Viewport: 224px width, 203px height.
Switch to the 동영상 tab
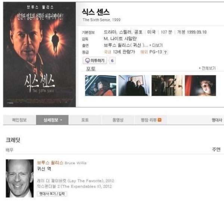118,120
